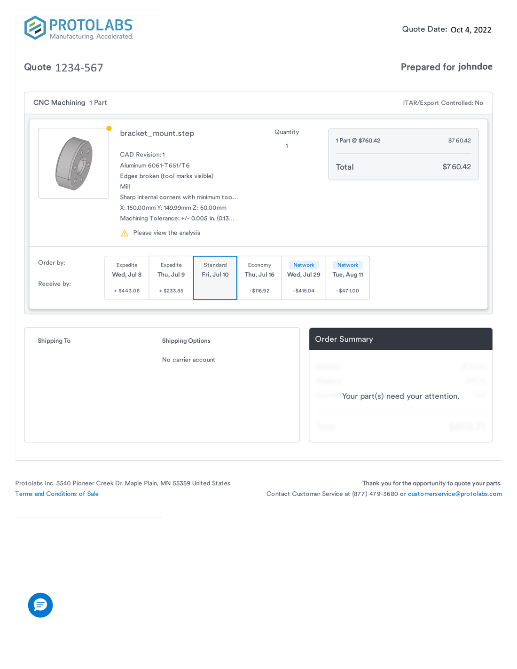This screenshot has height=669, width=517.
Task: Open Terms and Conditions of Sale link
Action: 57,494
